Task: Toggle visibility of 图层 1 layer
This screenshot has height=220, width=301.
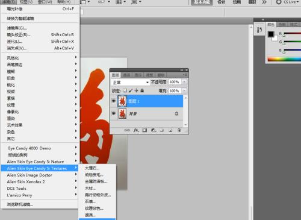Action: [114, 101]
